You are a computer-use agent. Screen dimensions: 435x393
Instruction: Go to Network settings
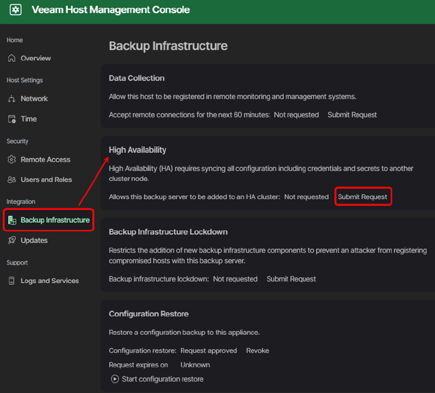pyautogui.click(x=34, y=98)
